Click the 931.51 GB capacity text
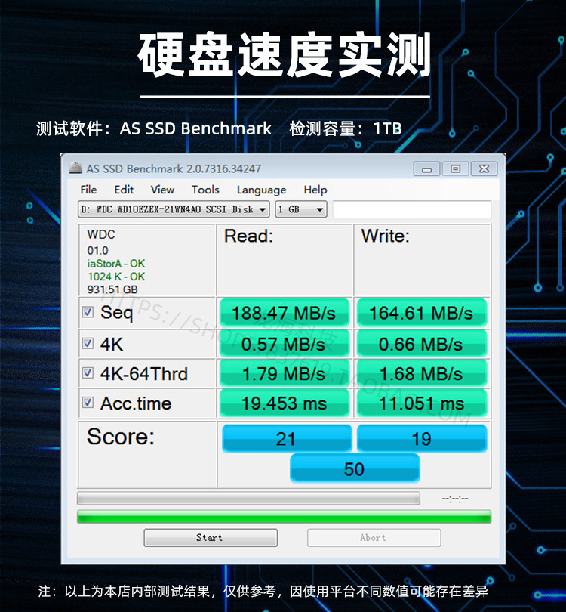 [x=112, y=289]
